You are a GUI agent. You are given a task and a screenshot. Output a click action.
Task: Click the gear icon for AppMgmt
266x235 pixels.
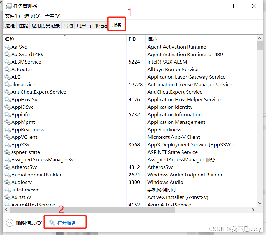8,122
